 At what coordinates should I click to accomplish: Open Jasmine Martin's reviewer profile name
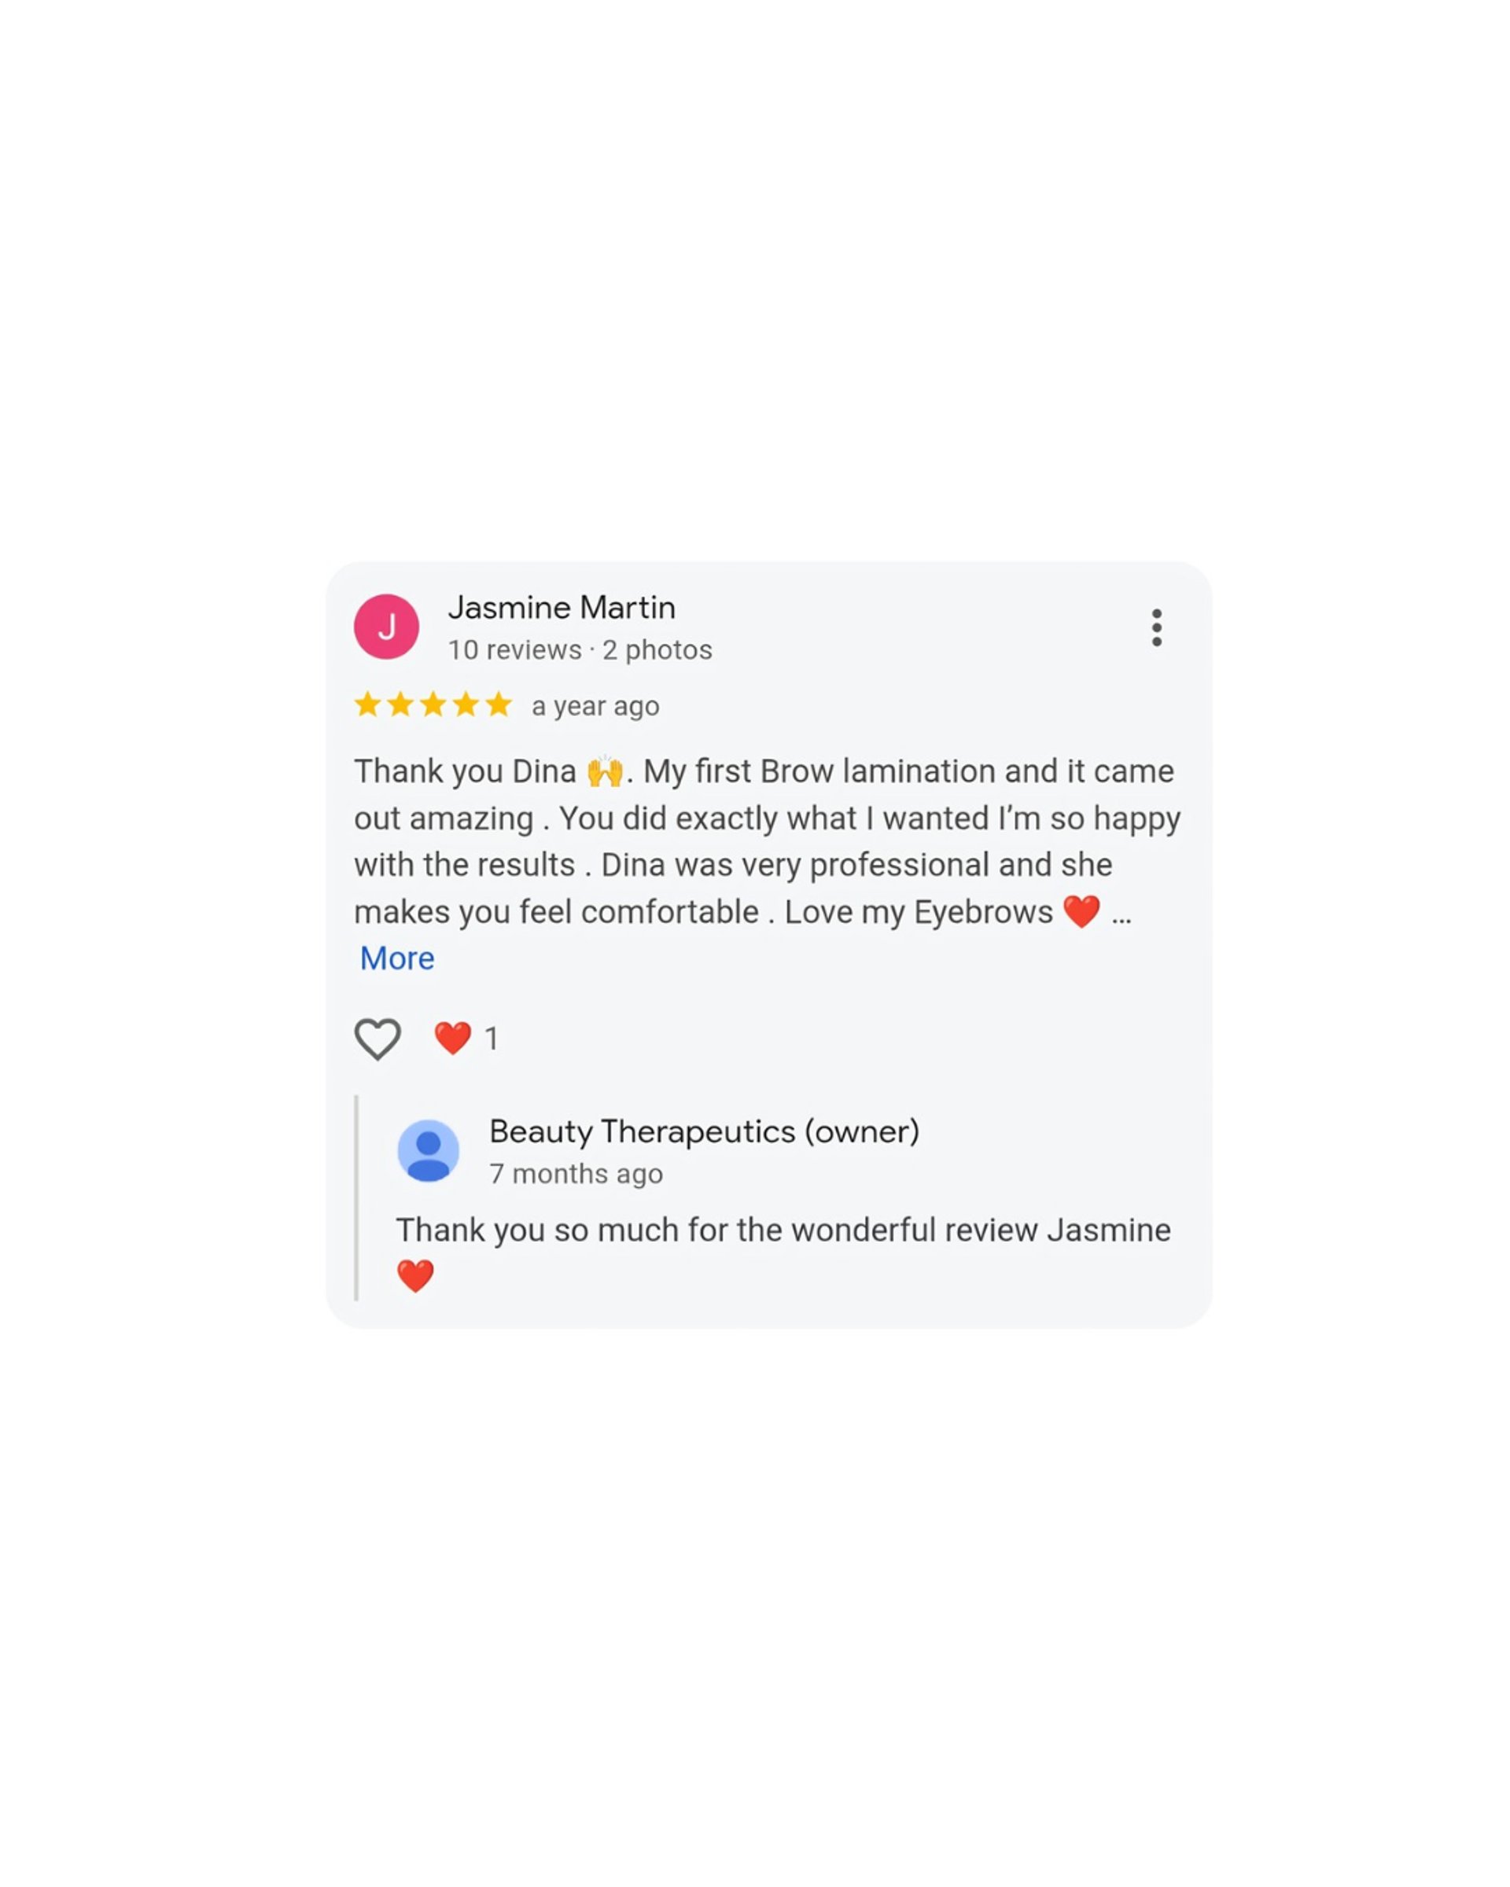tap(561, 608)
